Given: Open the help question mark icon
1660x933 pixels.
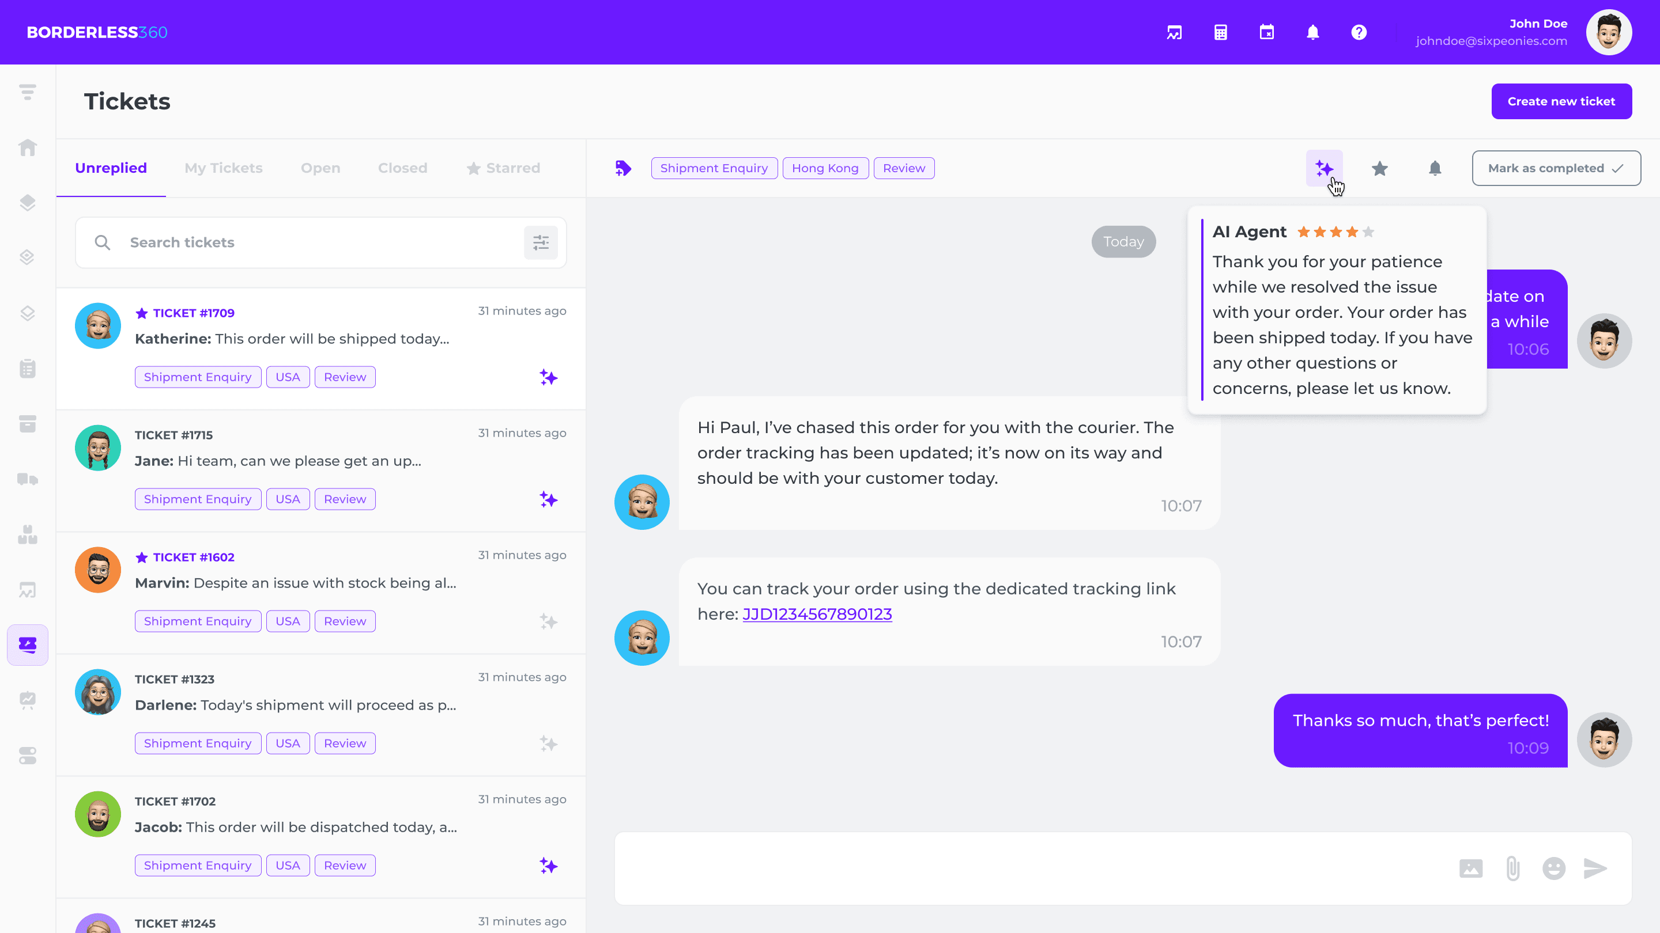Looking at the screenshot, I should (1359, 32).
